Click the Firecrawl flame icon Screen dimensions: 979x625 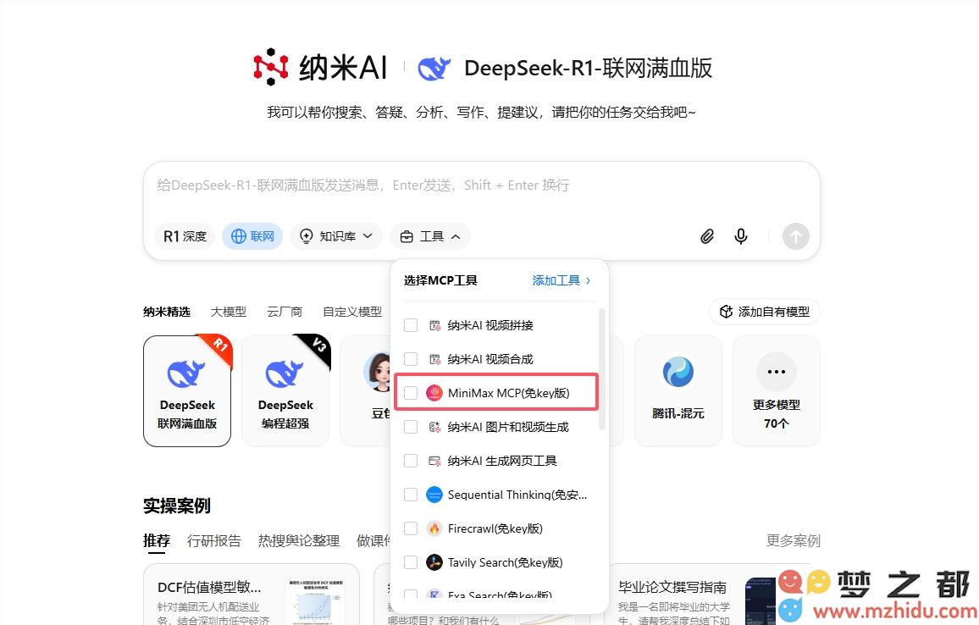(x=434, y=528)
